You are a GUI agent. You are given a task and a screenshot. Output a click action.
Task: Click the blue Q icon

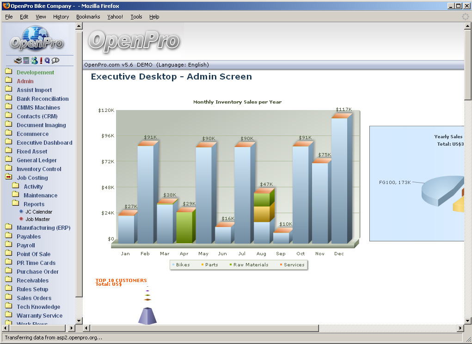pos(47,61)
